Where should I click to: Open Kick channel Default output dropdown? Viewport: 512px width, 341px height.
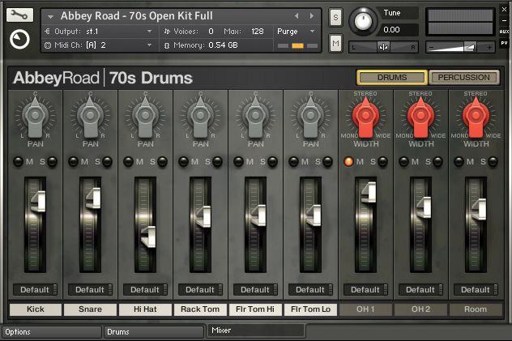click(36, 290)
